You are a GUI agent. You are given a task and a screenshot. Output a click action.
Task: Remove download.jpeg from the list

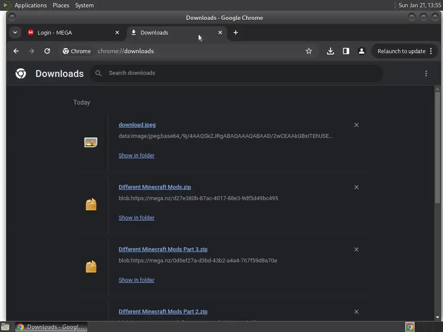[x=356, y=125]
